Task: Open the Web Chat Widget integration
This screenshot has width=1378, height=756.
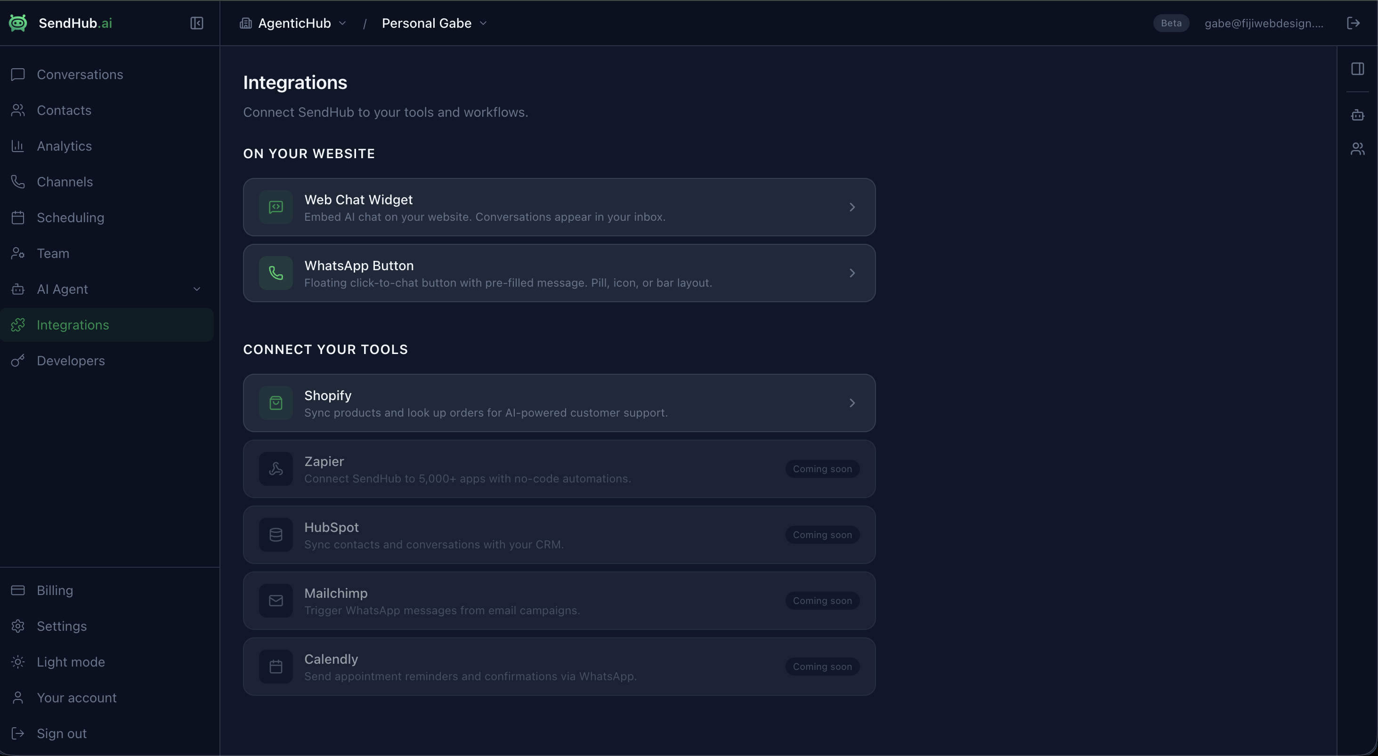Action: (559, 208)
